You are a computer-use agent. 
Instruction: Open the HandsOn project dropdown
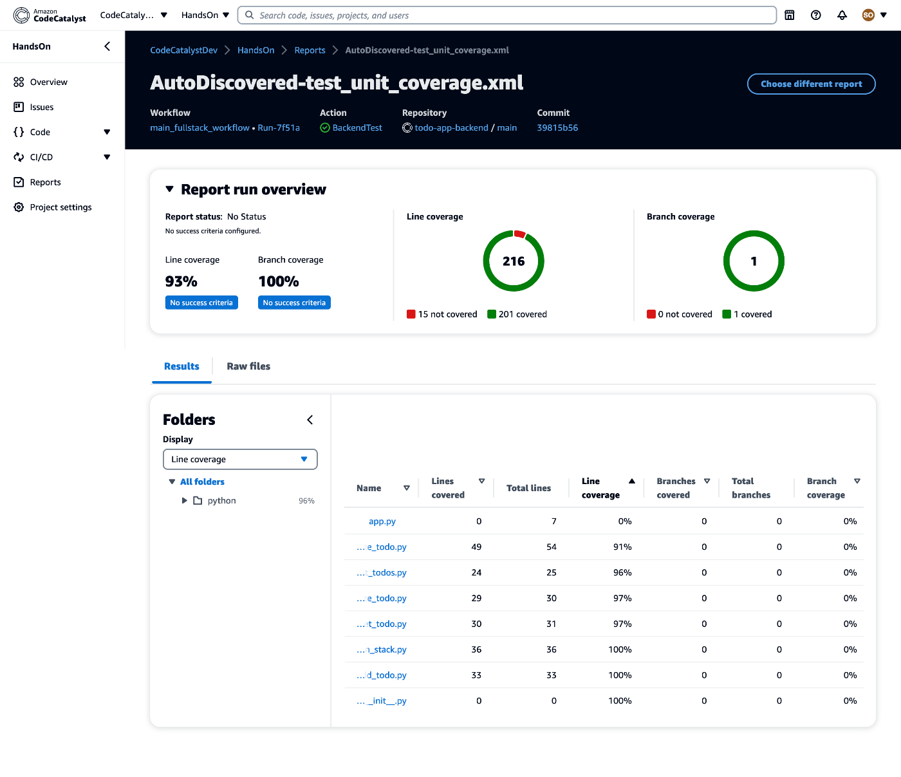[x=205, y=15]
